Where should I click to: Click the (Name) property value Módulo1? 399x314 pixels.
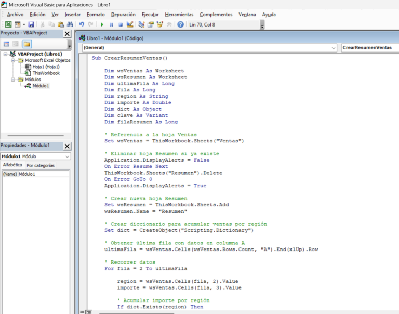click(x=44, y=174)
